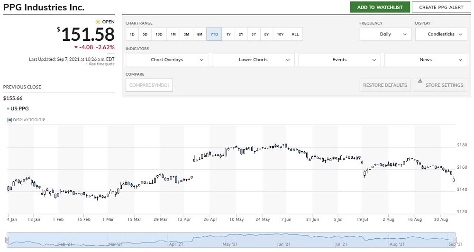Click the Restore Defaults button
Image resolution: width=474 pixels, height=252 pixels.
tap(385, 85)
